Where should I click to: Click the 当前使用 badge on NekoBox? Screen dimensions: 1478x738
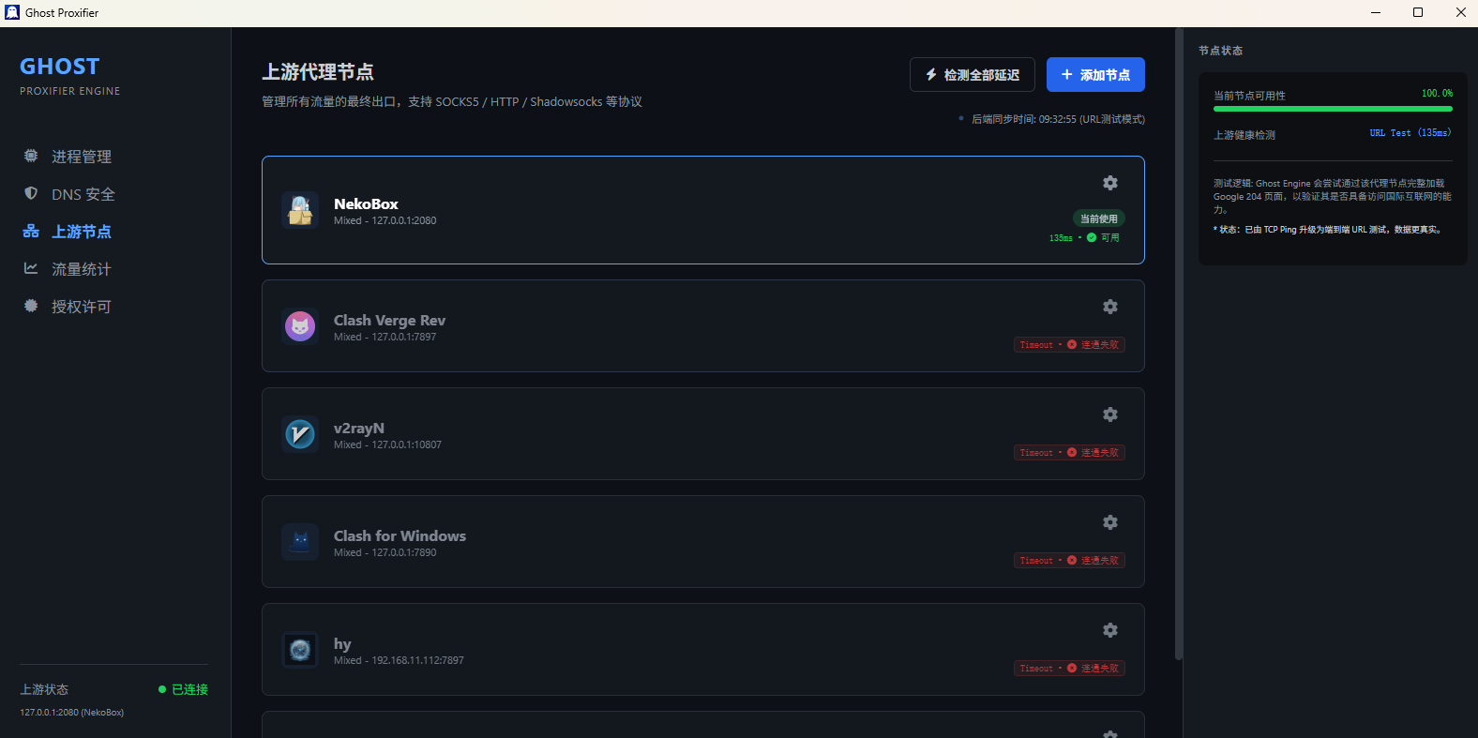click(1099, 218)
